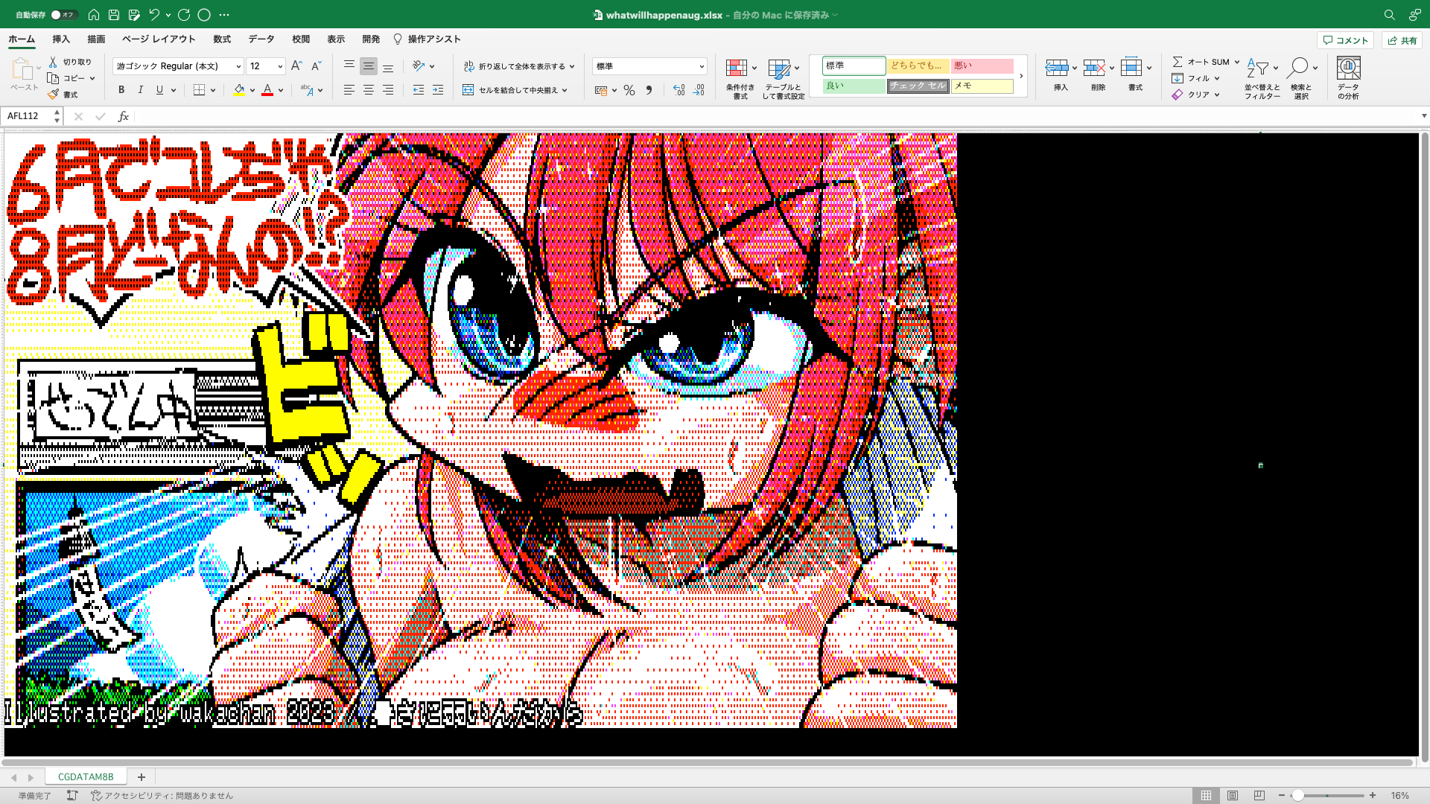Click the Redo arrow icon
Screen dimensions: 1430x804
pyautogui.click(x=184, y=15)
